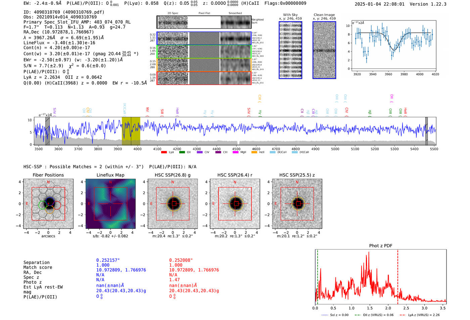Click the 2025-01-04 22:08:01 timestamp

(x=380, y=4)
